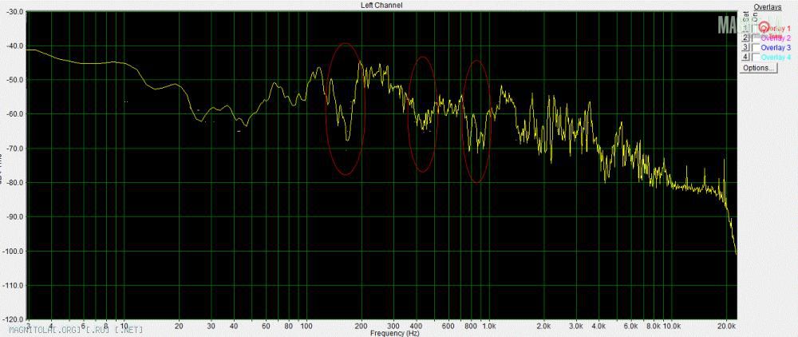Click the -90.0 amplitude axis label
The width and height of the screenshot is (798, 337).
click(x=13, y=217)
